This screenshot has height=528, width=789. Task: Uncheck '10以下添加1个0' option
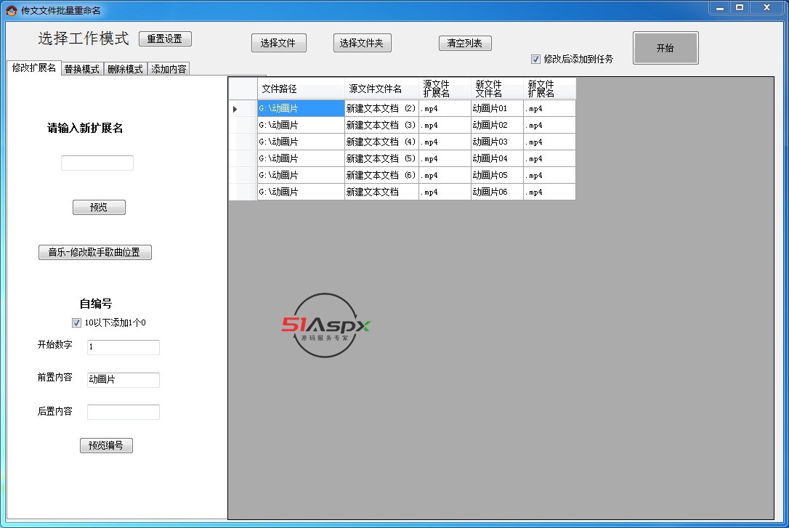coord(77,323)
